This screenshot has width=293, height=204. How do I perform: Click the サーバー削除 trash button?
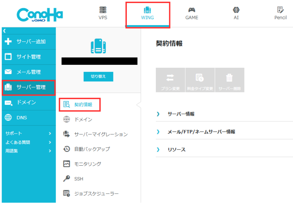pyautogui.click(x=230, y=80)
